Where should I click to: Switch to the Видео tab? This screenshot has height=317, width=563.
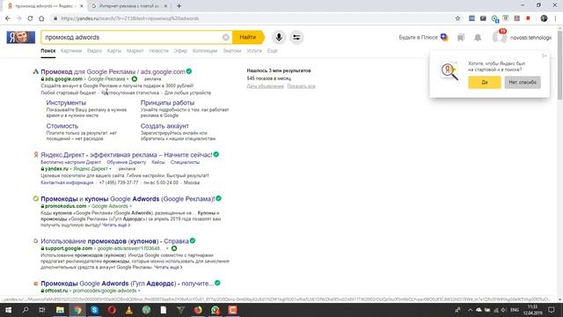coord(94,51)
